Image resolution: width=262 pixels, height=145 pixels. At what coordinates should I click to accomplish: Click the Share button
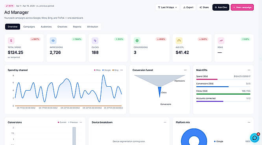(204, 7)
